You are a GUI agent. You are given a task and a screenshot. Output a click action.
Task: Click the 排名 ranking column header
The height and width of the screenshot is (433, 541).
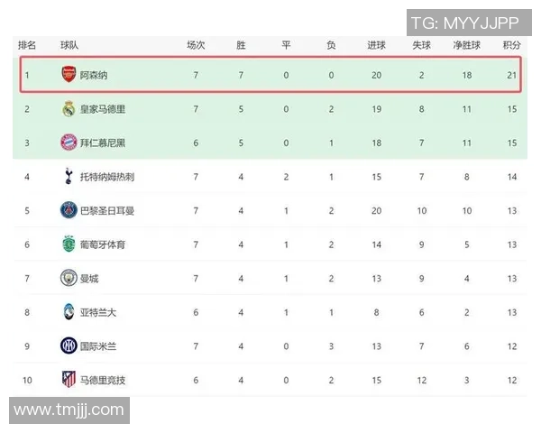pos(27,44)
